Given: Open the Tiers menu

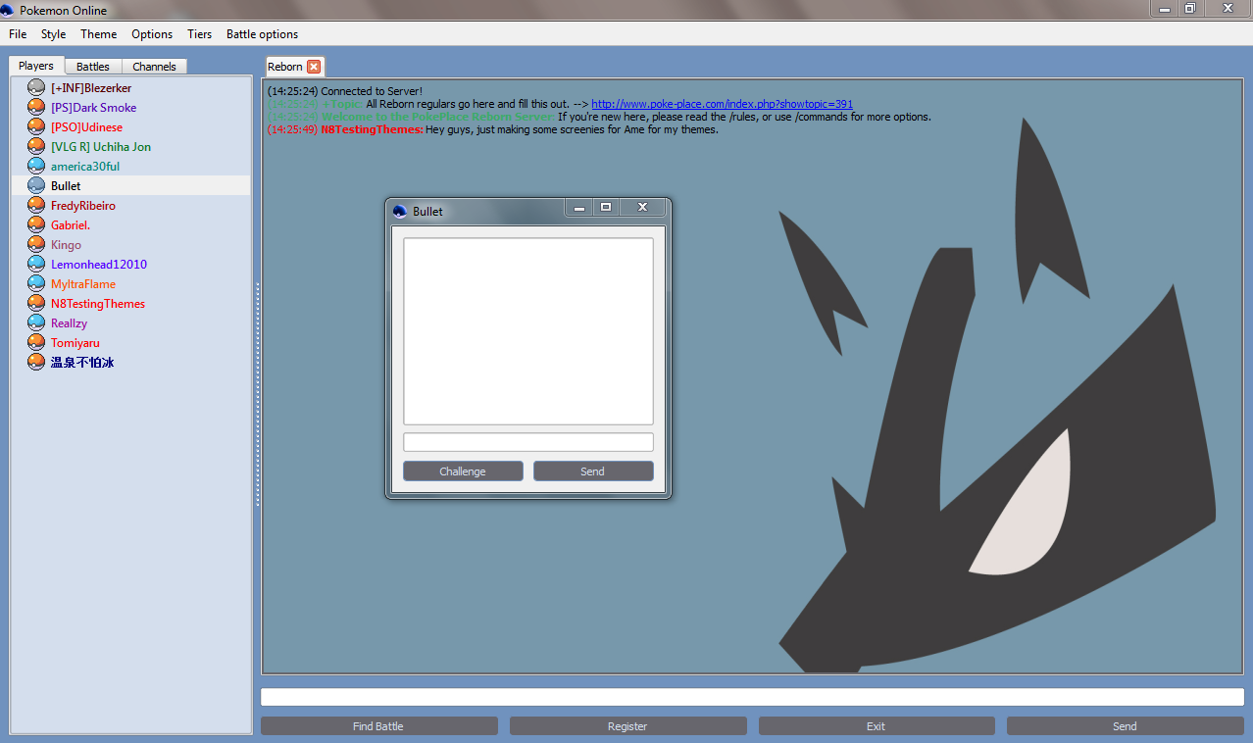Looking at the screenshot, I should (199, 34).
